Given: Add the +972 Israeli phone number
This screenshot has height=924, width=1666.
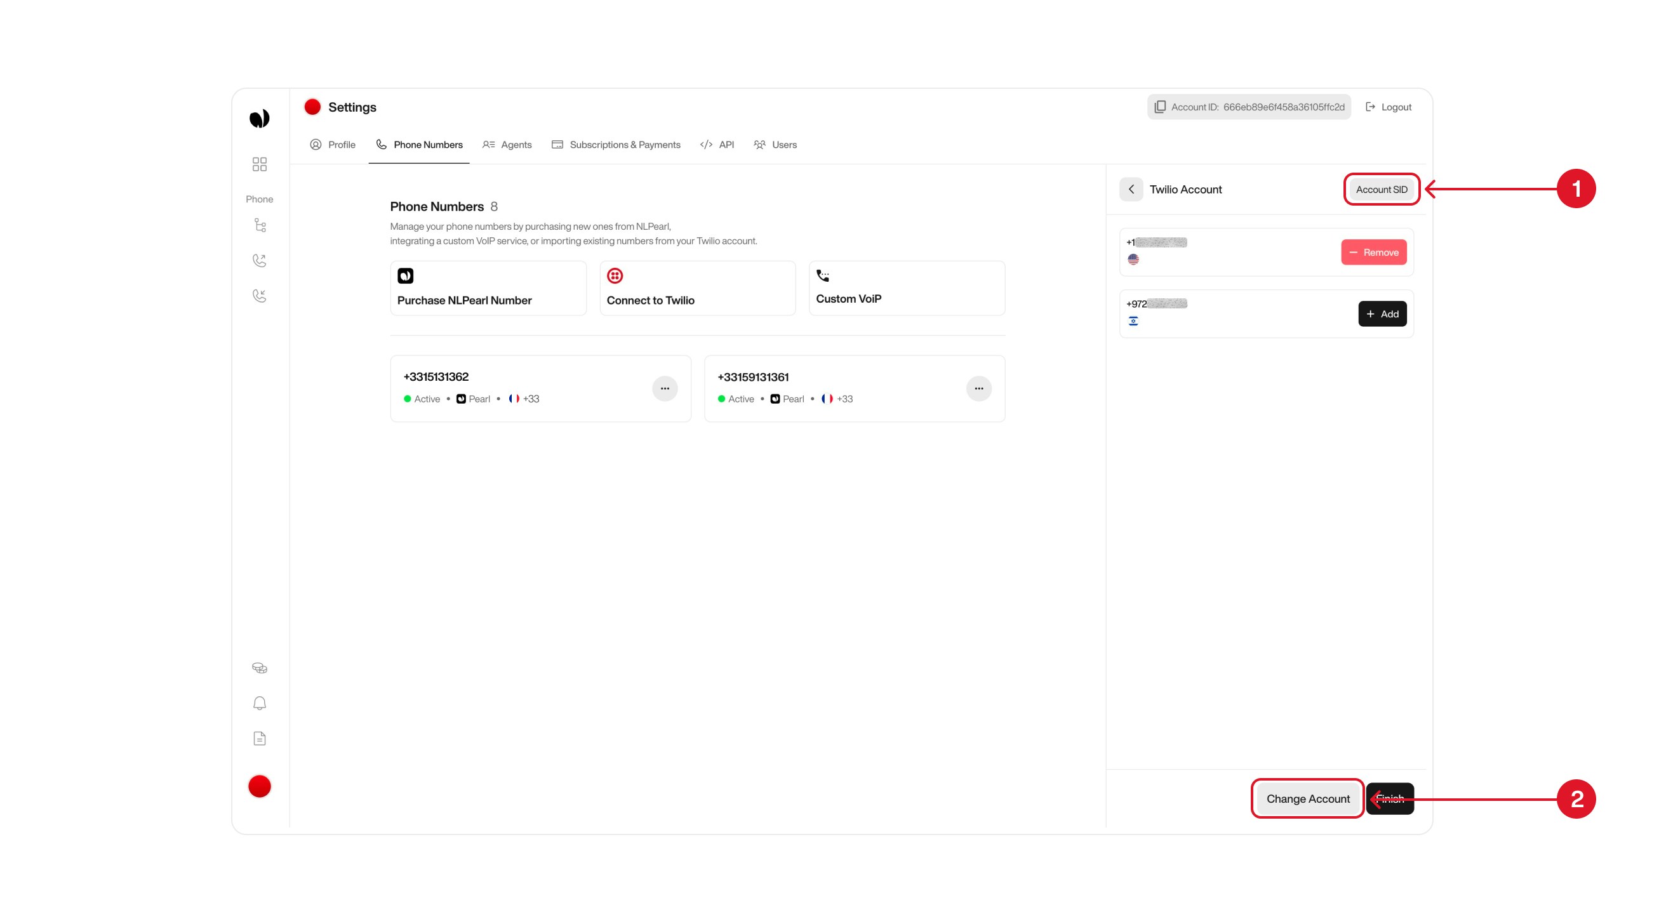Looking at the screenshot, I should (x=1382, y=313).
